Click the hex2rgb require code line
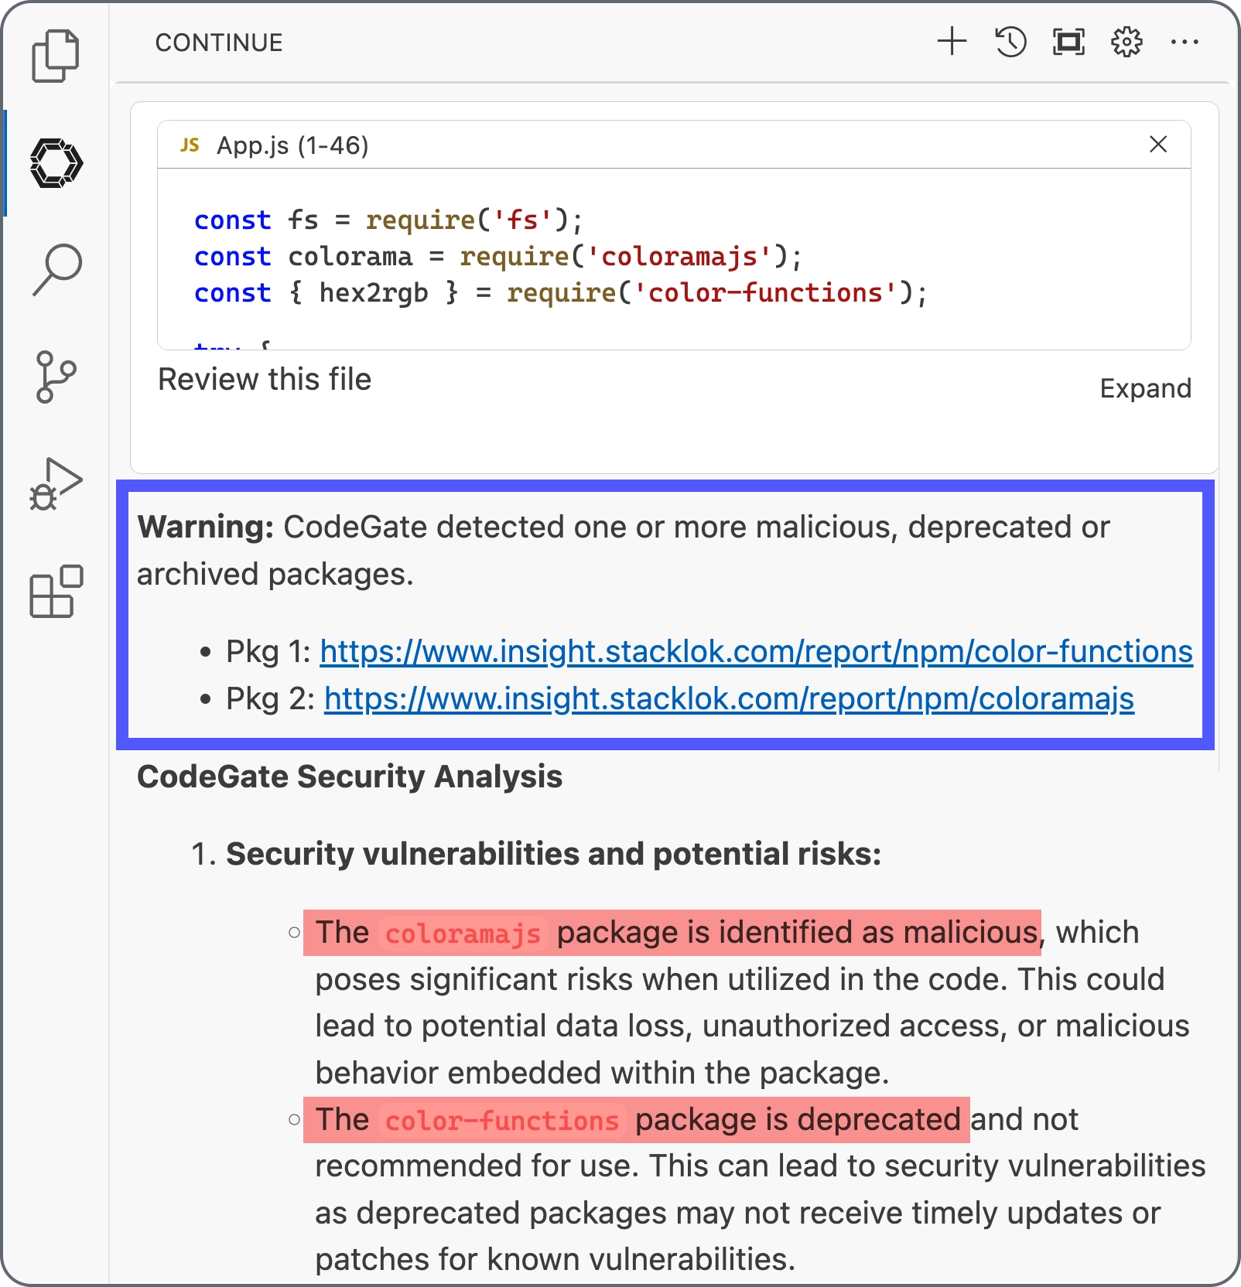 pyautogui.click(x=561, y=292)
